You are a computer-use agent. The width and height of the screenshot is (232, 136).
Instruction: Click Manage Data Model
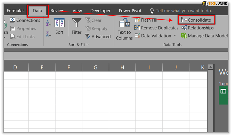[204, 36]
